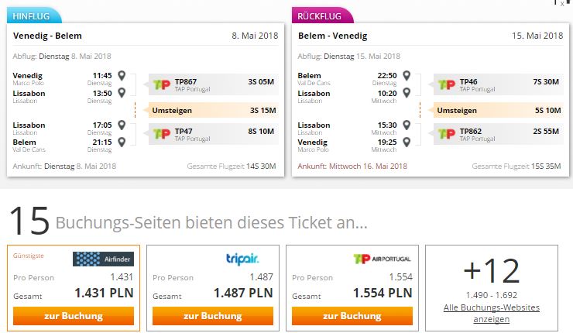573x333 pixels.
Task: Click the map pin beside Belem 22:50 departure
Action: click(407, 76)
